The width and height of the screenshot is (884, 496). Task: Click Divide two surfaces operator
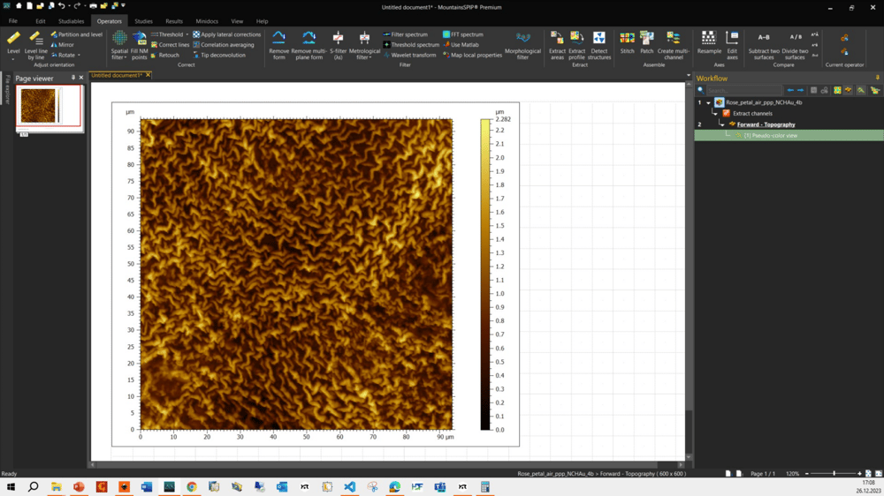pos(795,45)
